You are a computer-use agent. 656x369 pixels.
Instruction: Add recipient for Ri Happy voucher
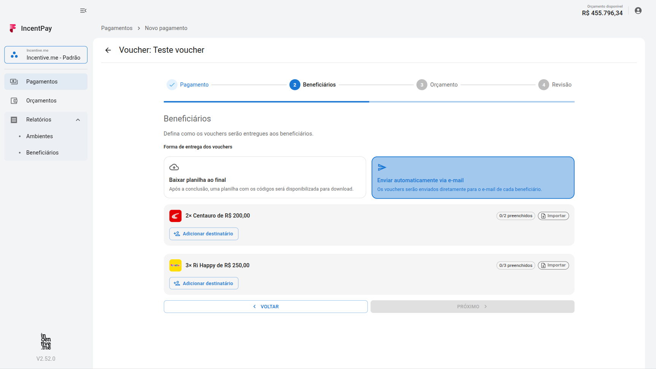[x=204, y=283]
